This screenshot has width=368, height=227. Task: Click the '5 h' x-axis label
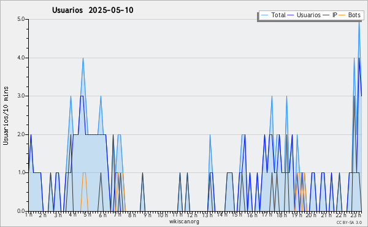[87, 215]
